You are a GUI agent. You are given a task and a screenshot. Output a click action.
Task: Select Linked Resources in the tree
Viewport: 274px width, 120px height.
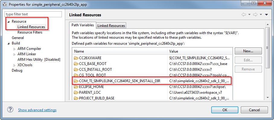tap(31, 27)
